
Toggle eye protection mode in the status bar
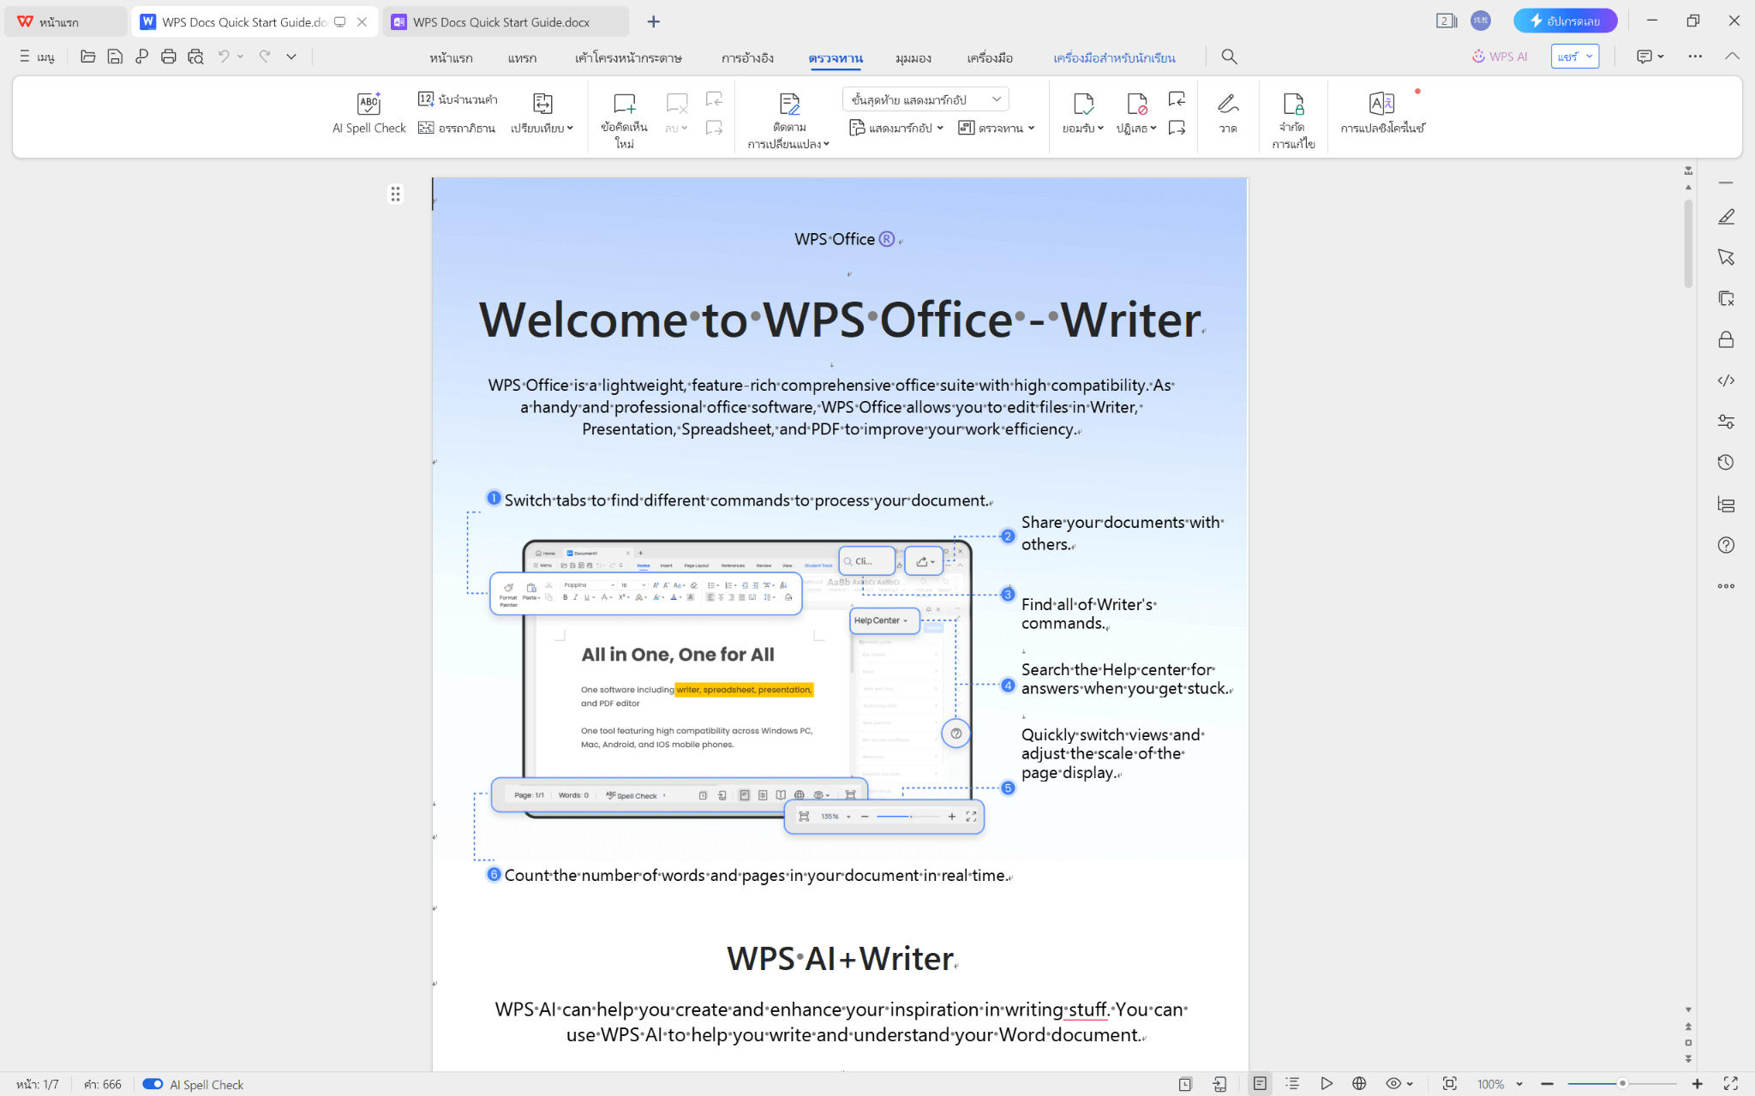[x=1394, y=1084]
